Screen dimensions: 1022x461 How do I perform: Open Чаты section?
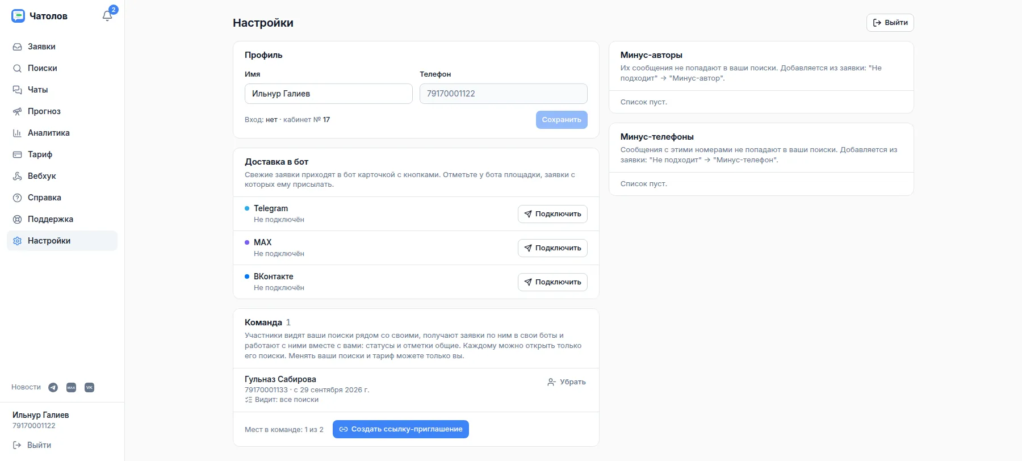click(62, 90)
